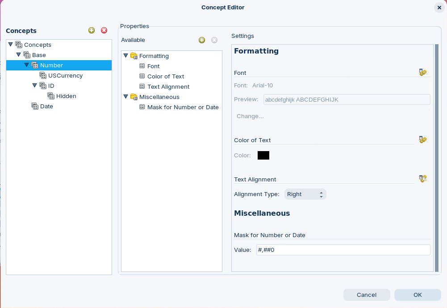Select Mask for Number or Date property

click(x=183, y=107)
